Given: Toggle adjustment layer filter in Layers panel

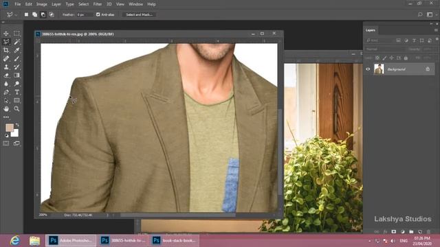Looking at the screenshot, I should 406,40.
